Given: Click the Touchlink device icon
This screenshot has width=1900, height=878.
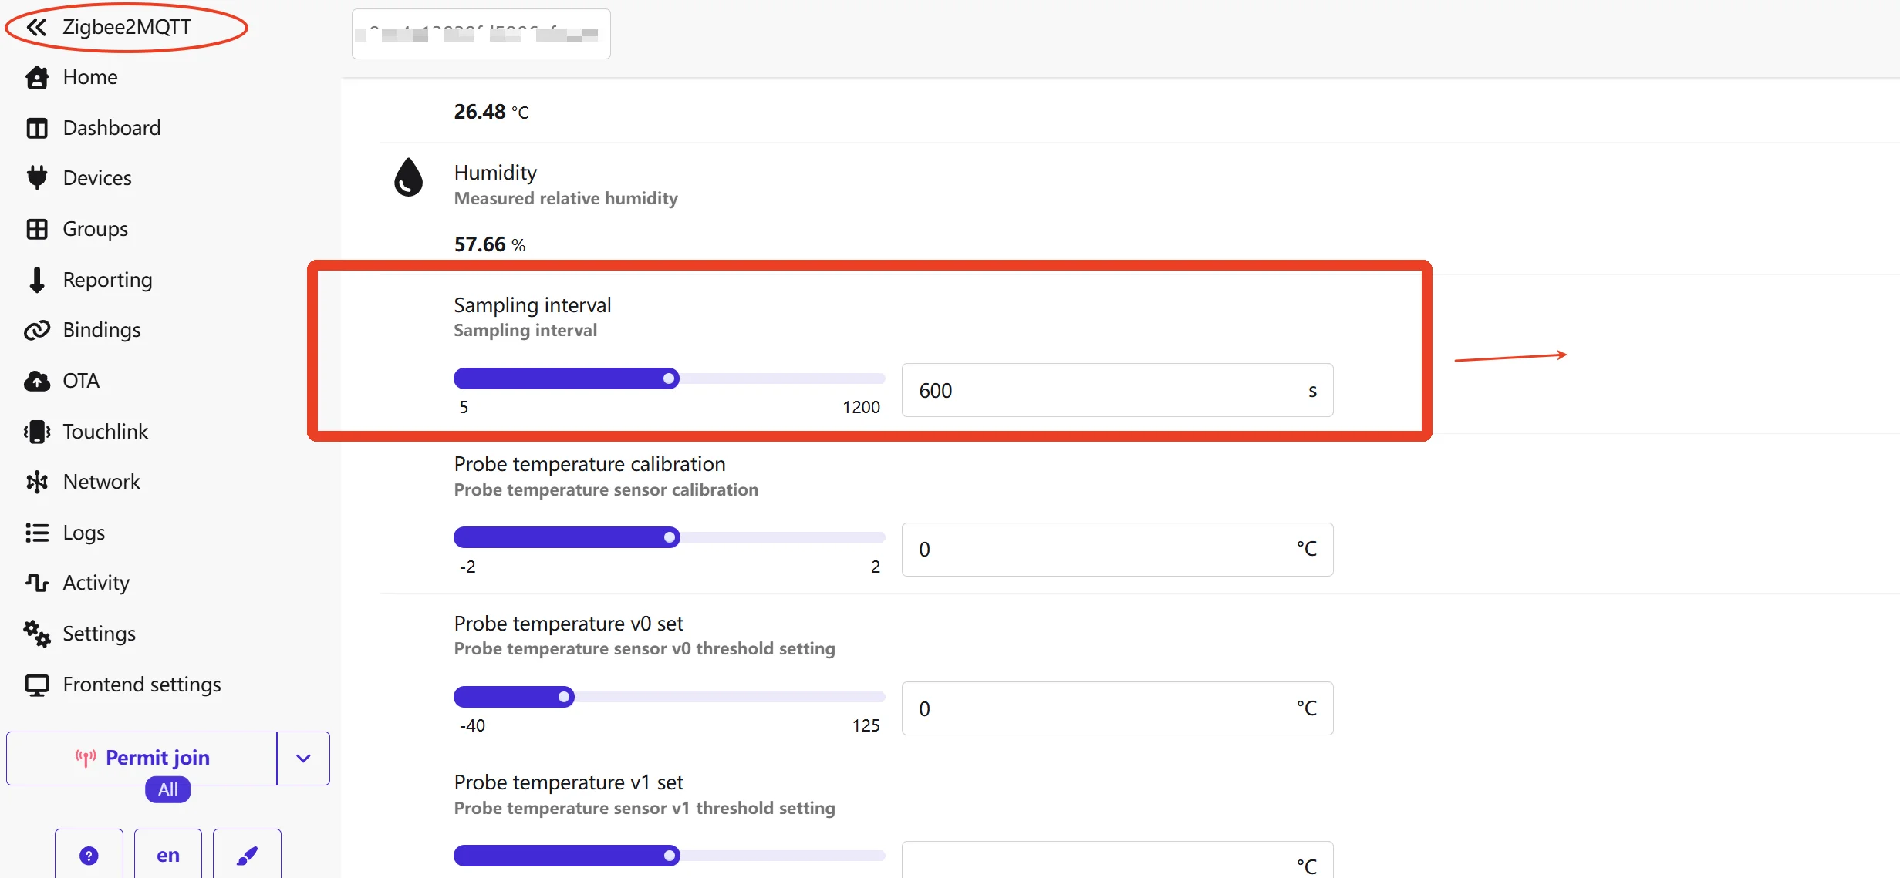Looking at the screenshot, I should coord(37,432).
